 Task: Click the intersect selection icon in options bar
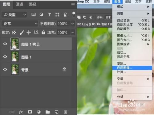pyautogui.click(x=91, y=17)
